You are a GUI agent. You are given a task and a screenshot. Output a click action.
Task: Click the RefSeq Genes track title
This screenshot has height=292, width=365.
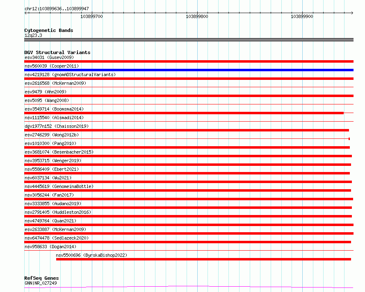(x=41, y=278)
